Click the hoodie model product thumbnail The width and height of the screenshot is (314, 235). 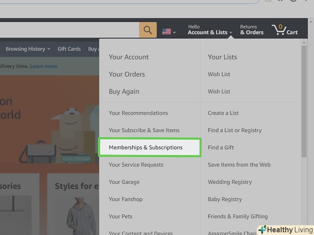click(81, 216)
